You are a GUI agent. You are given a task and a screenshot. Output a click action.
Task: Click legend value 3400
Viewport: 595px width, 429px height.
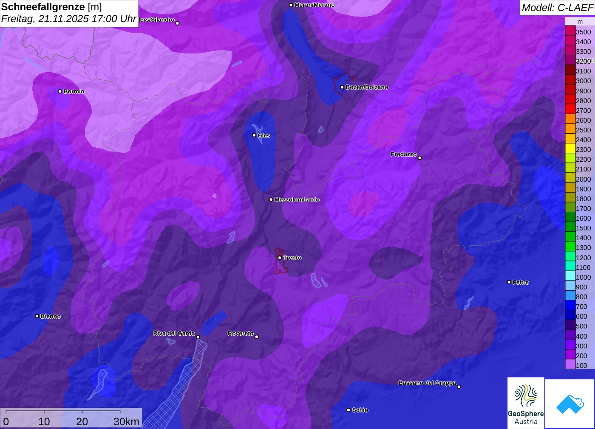(x=583, y=42)
